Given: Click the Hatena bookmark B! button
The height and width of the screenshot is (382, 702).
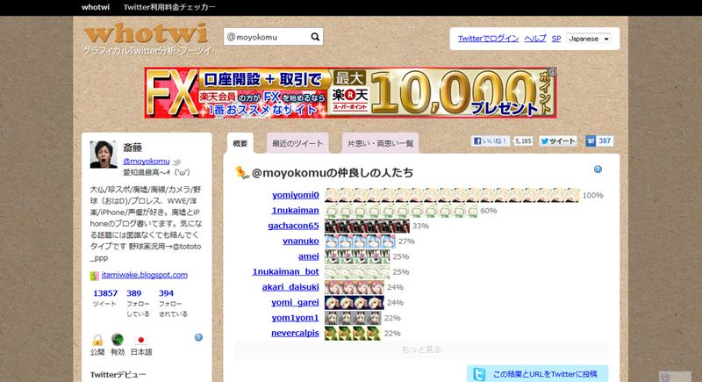Looking at the screenshot, I should (591, 141).
